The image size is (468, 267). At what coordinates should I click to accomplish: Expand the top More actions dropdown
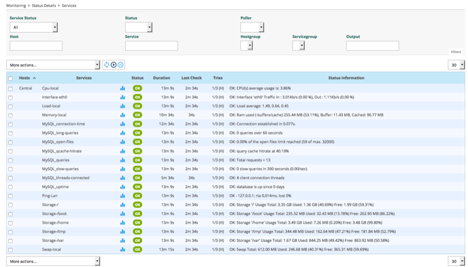53,65
